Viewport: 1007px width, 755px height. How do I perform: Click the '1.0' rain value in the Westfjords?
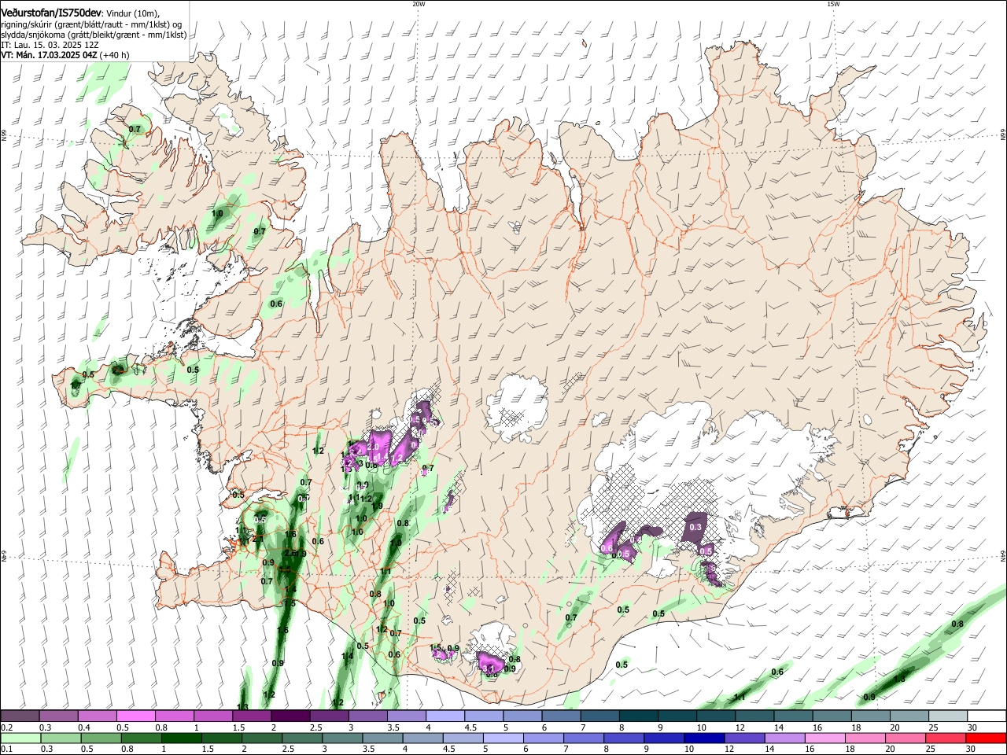coord(218,214)
